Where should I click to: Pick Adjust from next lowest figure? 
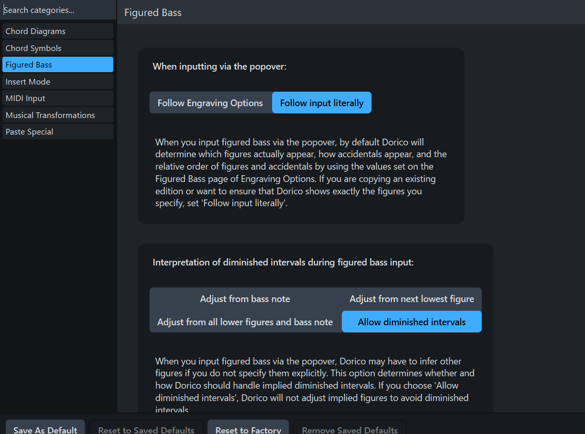coord(412,299)
